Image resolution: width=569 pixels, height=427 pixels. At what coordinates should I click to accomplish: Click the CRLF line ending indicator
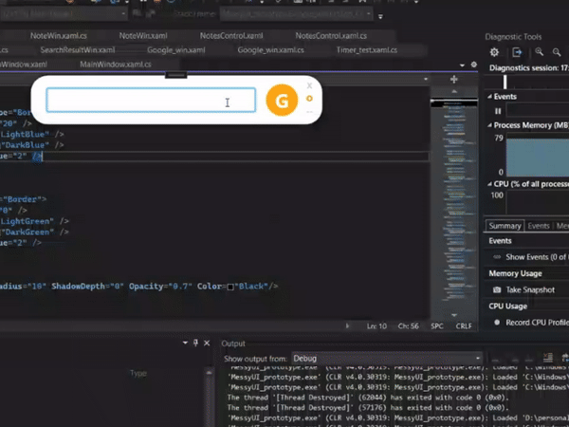pos(464,326)
